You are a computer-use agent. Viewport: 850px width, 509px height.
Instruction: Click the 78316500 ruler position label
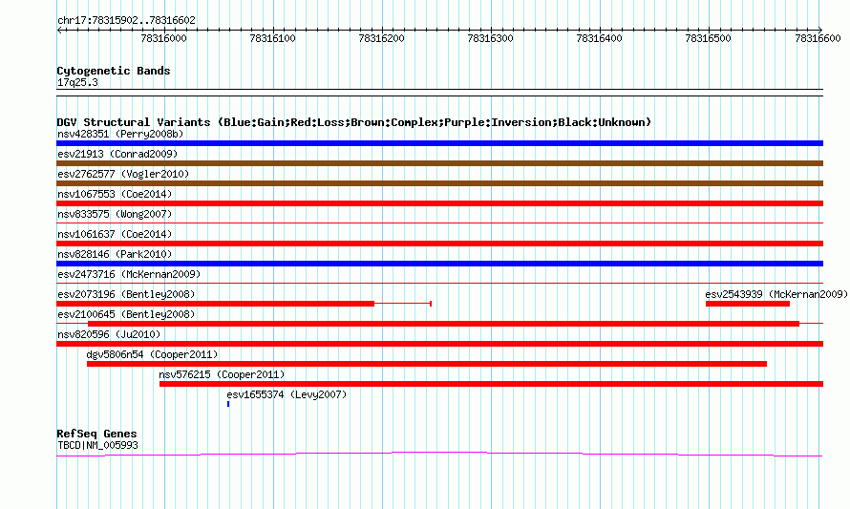coord(708,38)
